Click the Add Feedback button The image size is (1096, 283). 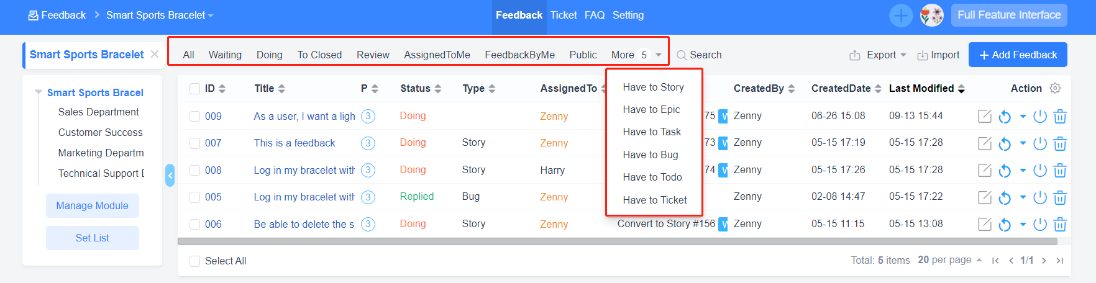coord(1018,55)
